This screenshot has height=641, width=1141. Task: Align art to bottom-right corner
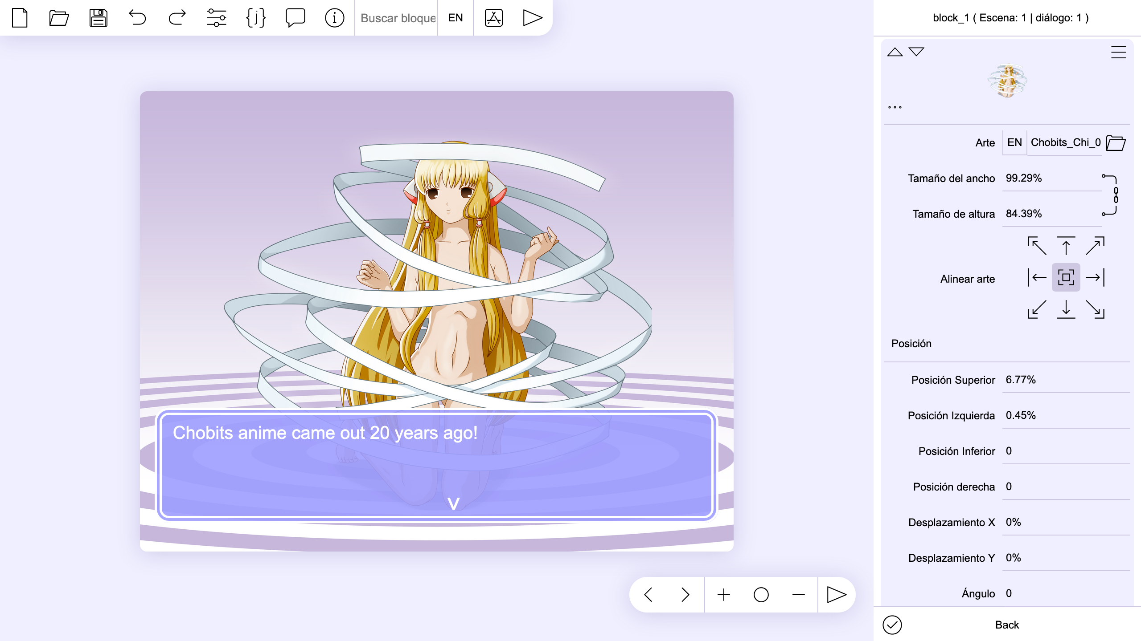(1095, 309)
